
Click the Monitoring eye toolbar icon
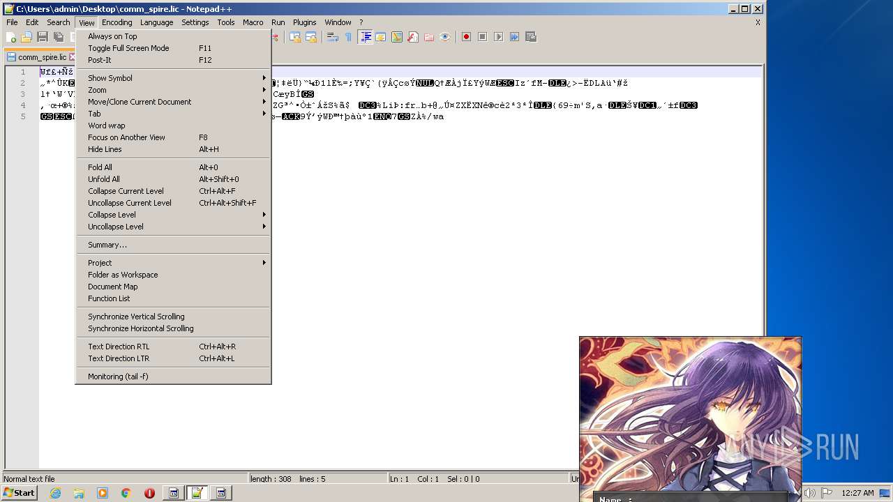coord(445,37)
